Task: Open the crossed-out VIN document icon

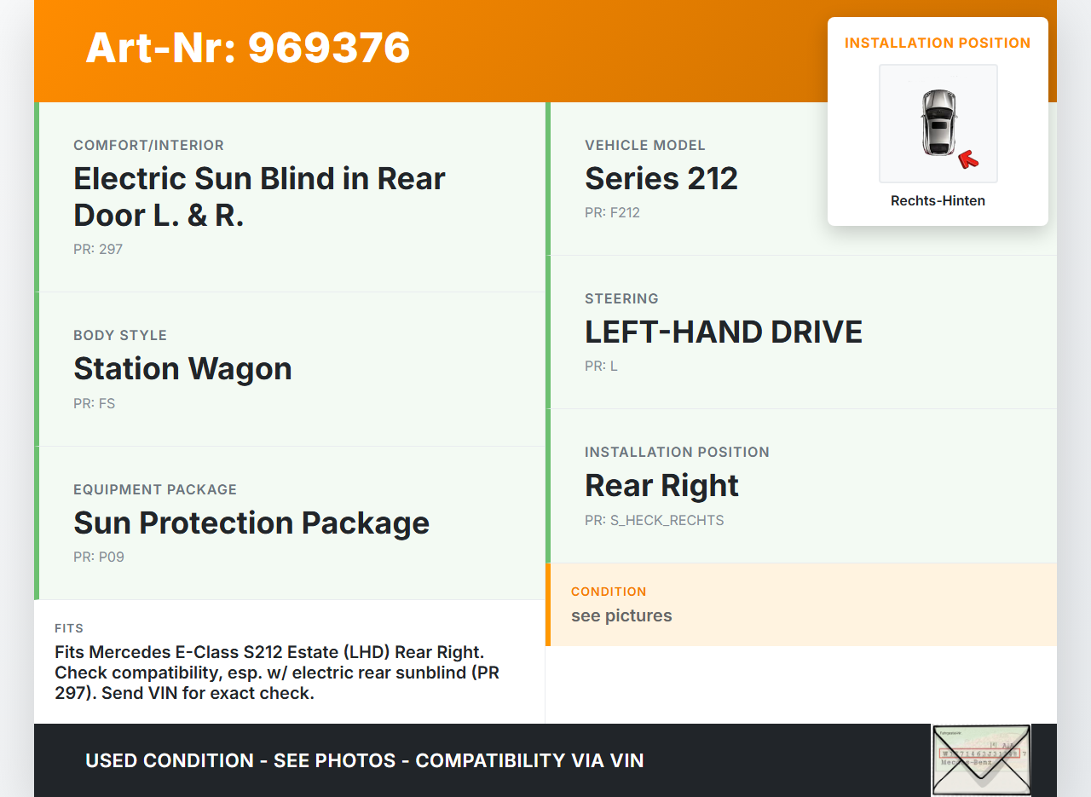Action: 980,759
